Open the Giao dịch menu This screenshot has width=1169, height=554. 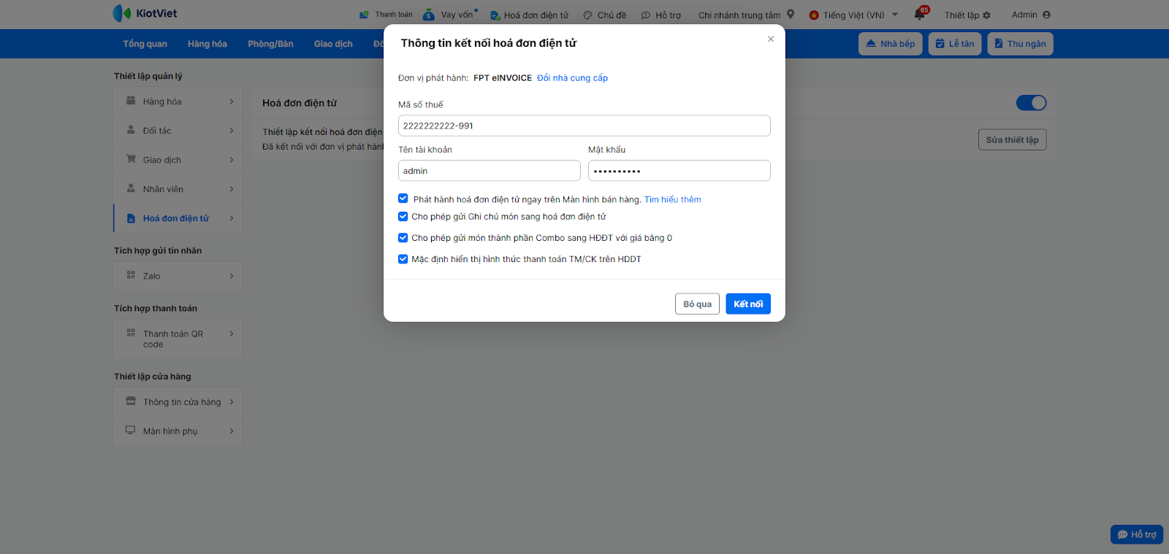pos(333,44)
